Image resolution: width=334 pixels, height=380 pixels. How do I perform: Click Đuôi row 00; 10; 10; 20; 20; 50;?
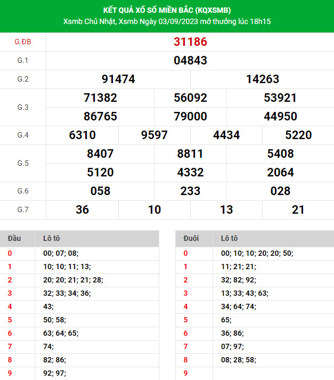[x=255, y=254]
